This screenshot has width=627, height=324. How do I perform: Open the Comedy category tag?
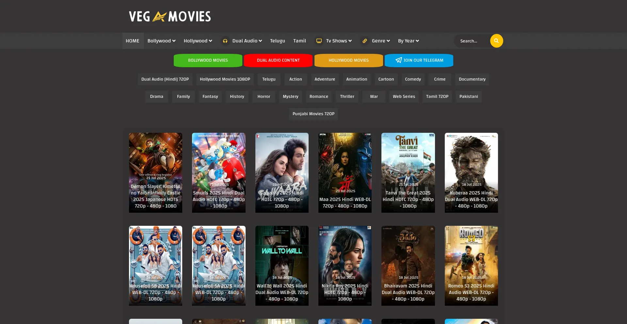pyautogui.click(x=413, y=79)
